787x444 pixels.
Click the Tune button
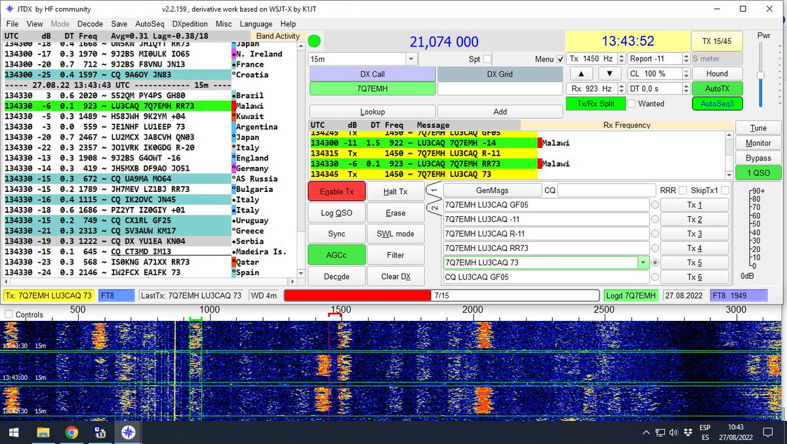click(x=758, y=128)
